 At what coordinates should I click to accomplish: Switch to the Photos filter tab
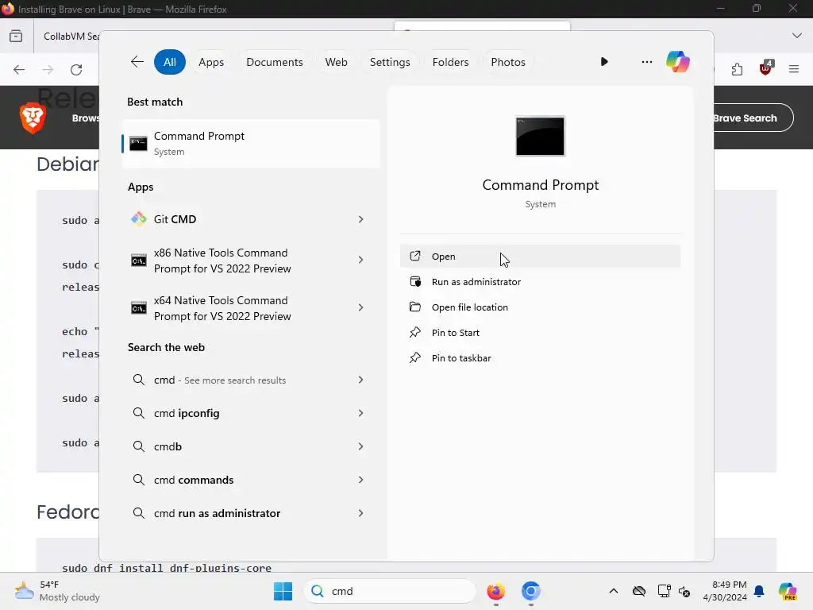[507, 62]
